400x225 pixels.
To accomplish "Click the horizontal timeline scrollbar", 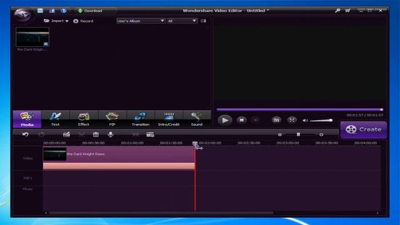I will tap(161, 212).
